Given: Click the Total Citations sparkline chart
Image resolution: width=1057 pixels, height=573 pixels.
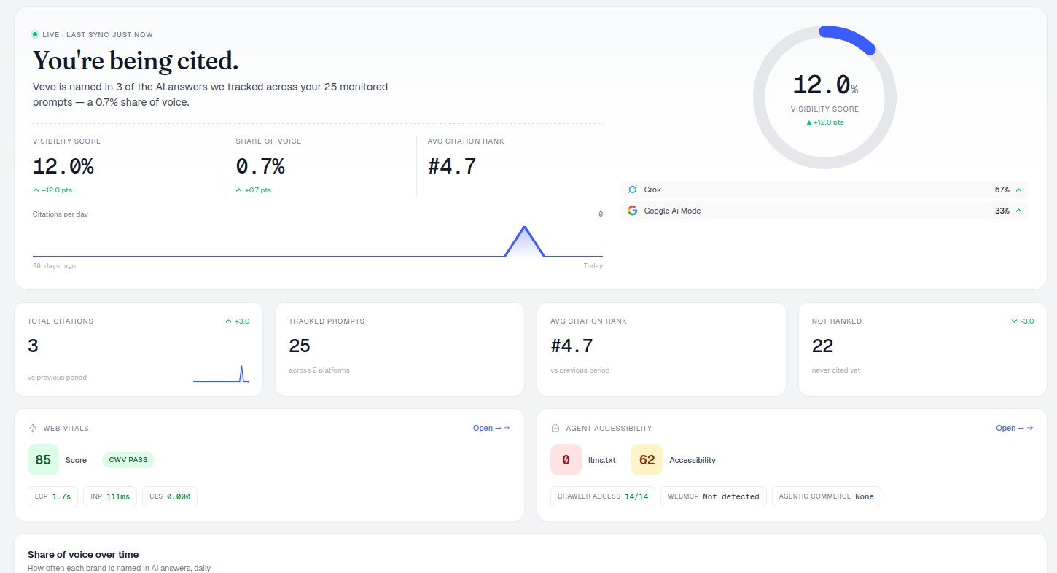Looking at the screenshot, I should pos(221,373).
